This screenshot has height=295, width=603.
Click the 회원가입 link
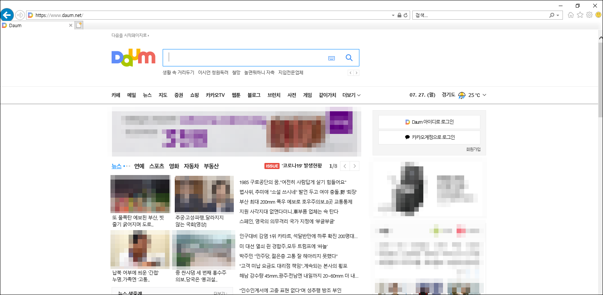coord(473,149)
